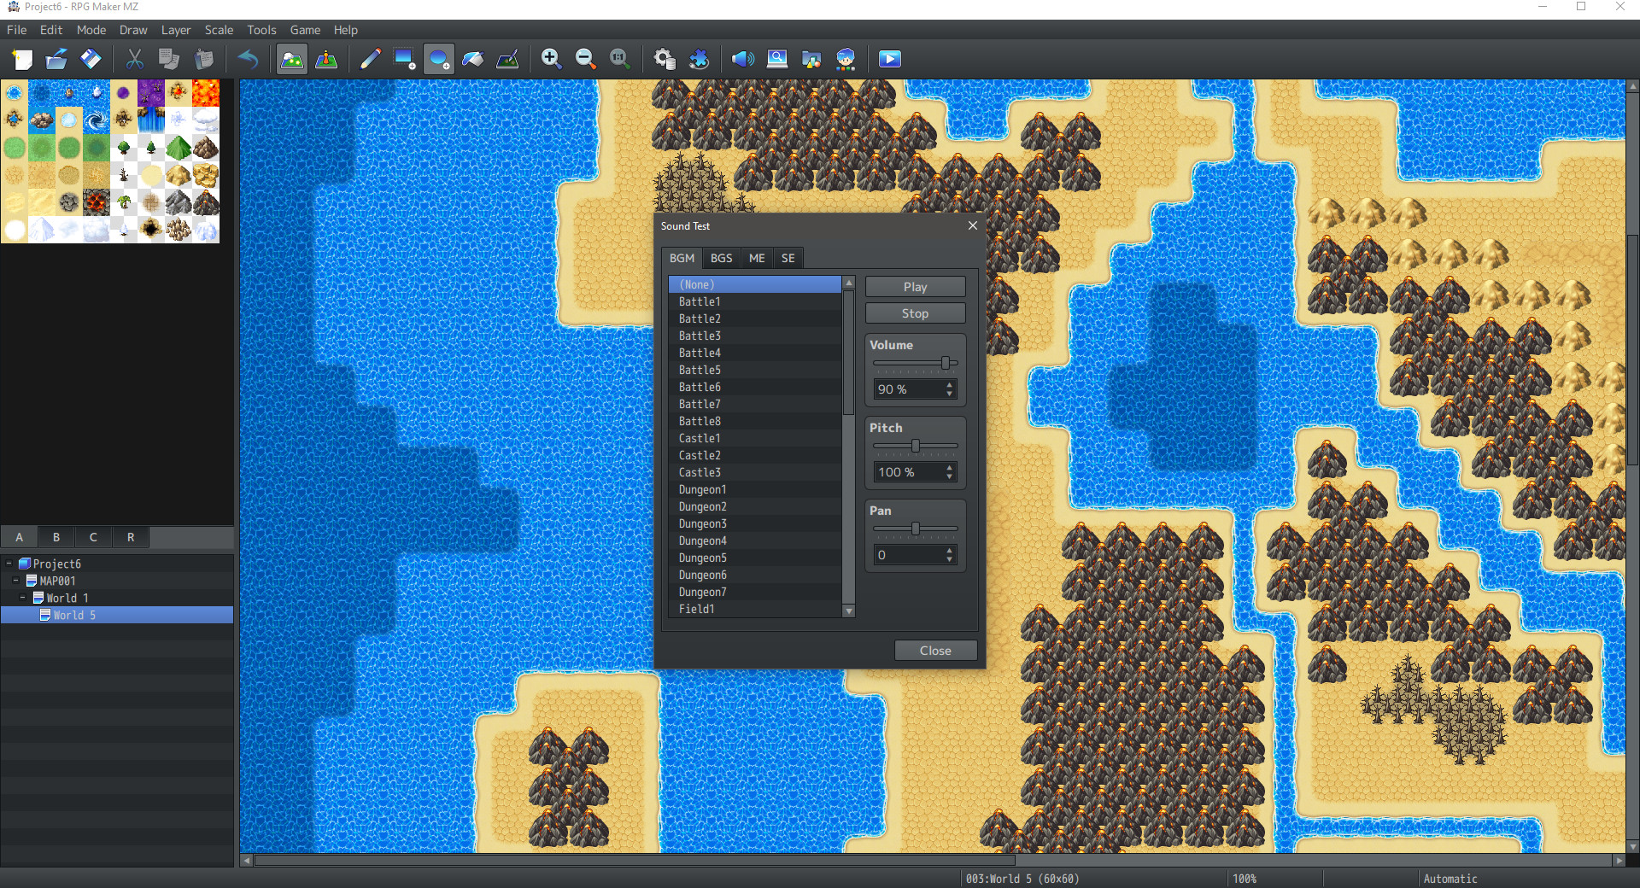Activate the Flood Fill tool

[472, 59]
